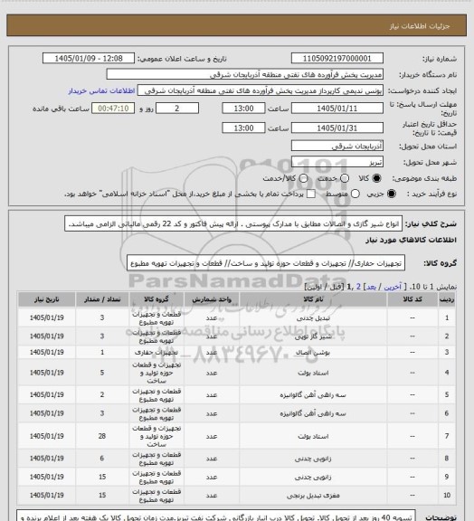Select the کالا/خدمت radio button
The width and height of the screenshot is (474, 521).
[303, 178]
